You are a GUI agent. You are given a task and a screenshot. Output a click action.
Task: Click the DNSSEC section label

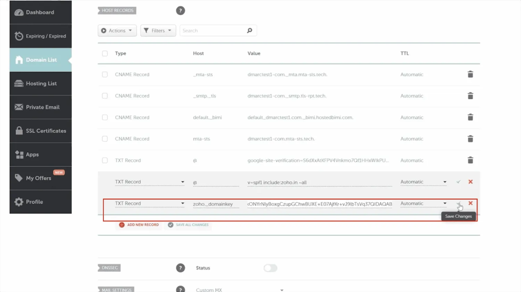pyautogui.click(x=109, y=268)
